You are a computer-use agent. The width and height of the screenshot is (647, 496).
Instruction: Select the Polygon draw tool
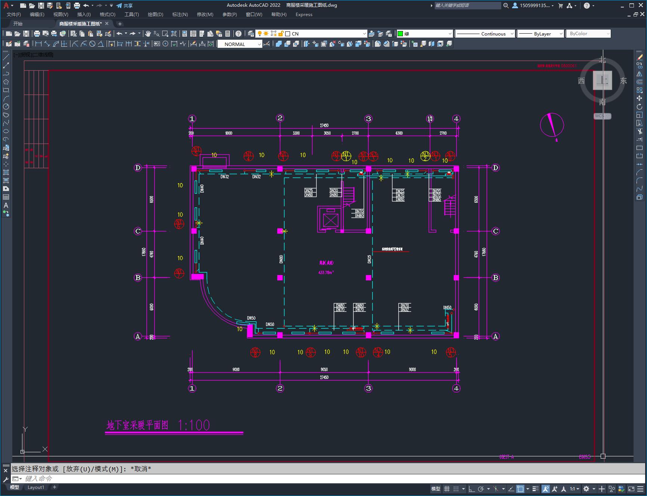6,82
